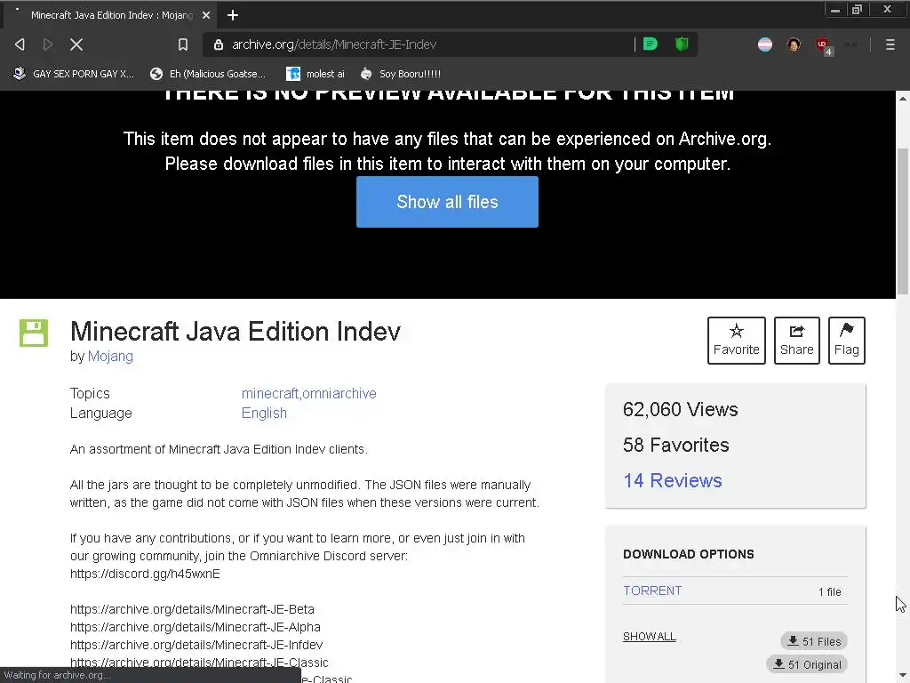This screenshot has height=683, width=910.
Task: Click the Minecraft-JE-Beta archive URL text
Action: pos(192,609)
